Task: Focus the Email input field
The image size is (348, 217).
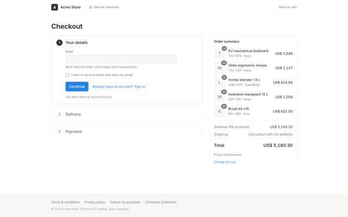Action: (121, 59)
